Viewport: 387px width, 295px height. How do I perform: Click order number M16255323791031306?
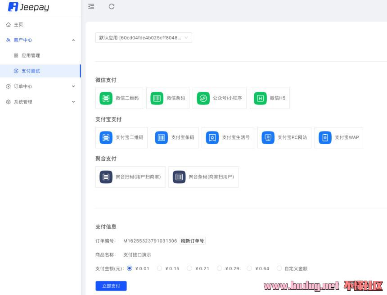[150, 241]
